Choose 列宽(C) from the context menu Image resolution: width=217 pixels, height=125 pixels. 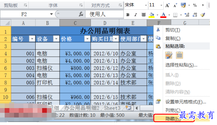coord(173,110)
